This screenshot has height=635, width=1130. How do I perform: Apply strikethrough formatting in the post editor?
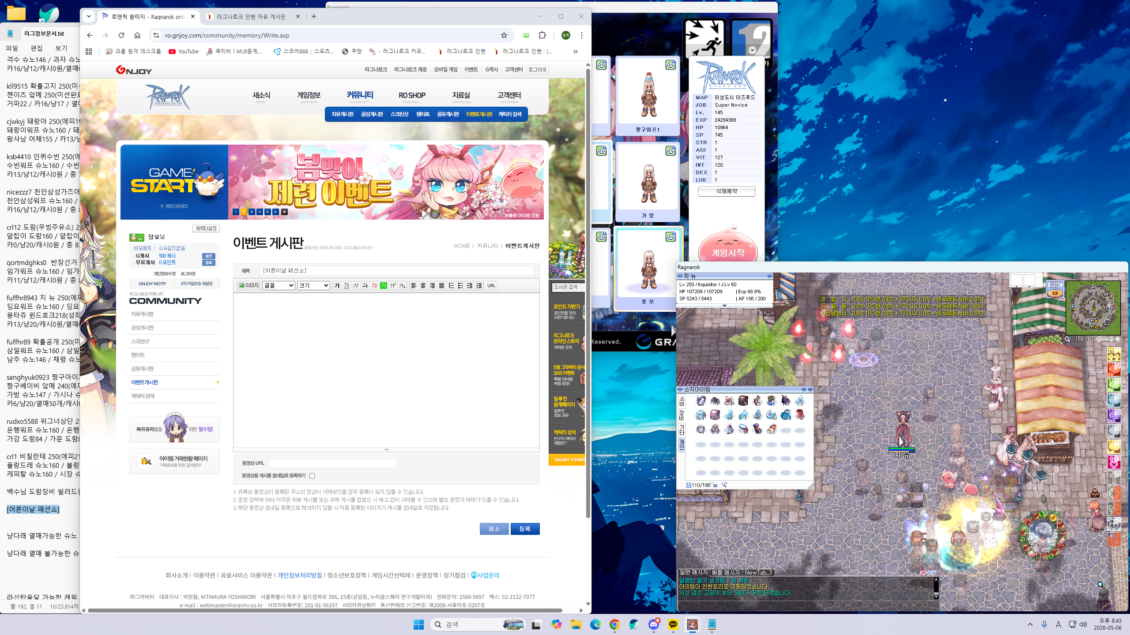[x=365, y=286]
